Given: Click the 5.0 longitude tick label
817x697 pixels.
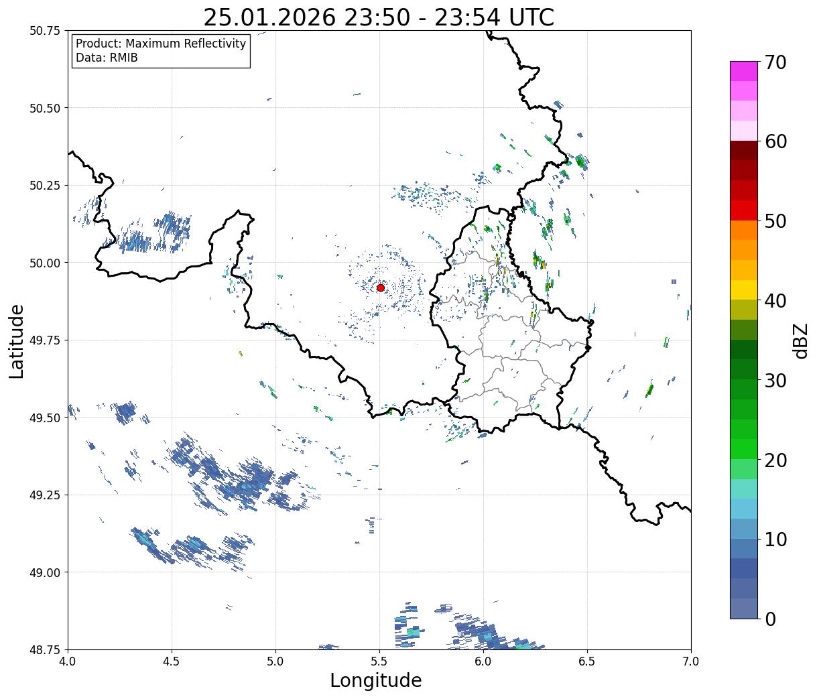Looking at the screenshot, I should pos(275,661).
